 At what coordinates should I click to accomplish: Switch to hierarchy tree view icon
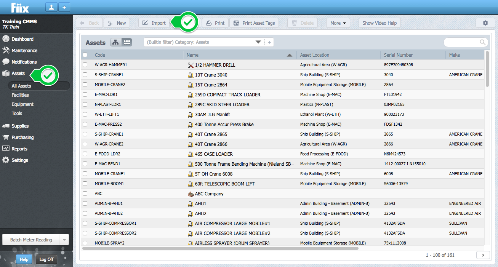[115, 42]
